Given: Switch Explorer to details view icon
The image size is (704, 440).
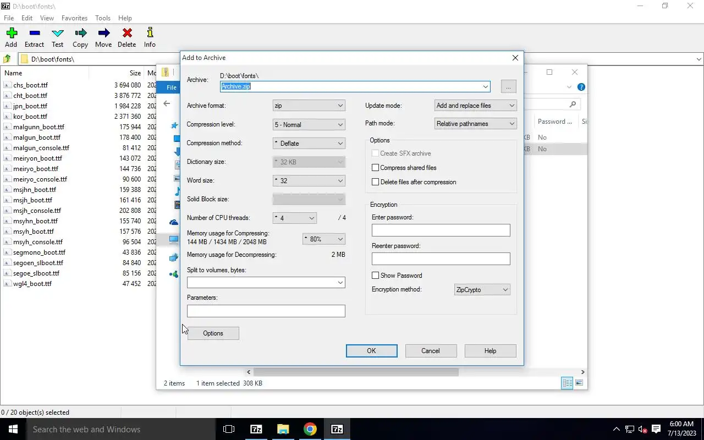Looking at the screenshot, I should pyautogui.click(x=567, y=383).
